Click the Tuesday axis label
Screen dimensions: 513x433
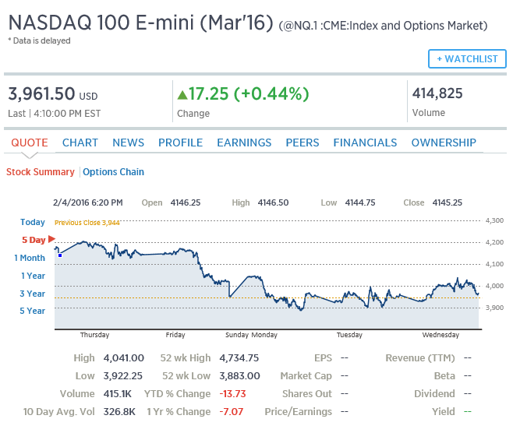pos(349,335)
